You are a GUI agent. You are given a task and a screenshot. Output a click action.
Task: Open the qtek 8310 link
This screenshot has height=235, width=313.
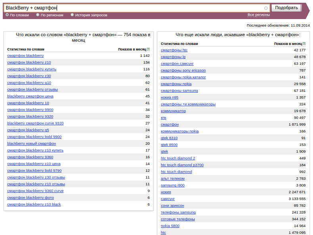pyautogui.click(x=169, y=138)
